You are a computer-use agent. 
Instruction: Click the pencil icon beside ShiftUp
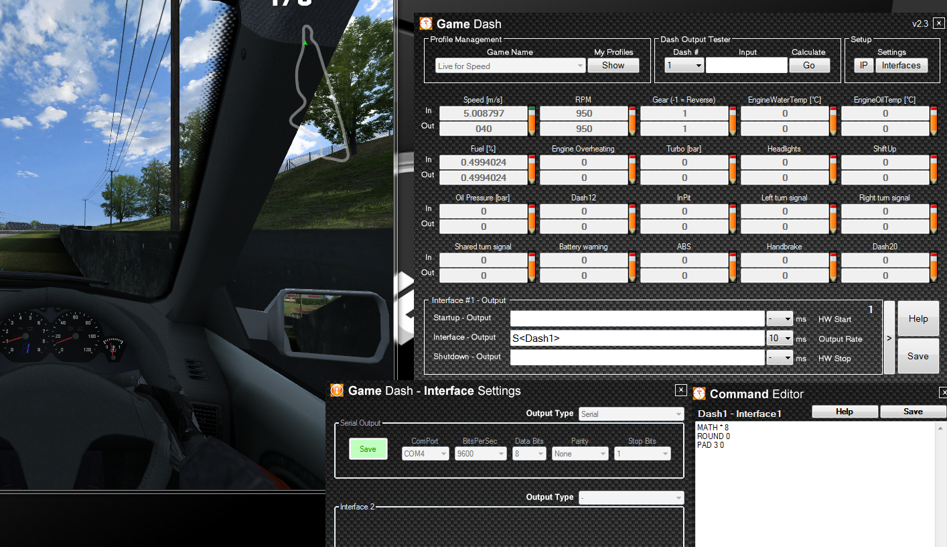(934, 170)
